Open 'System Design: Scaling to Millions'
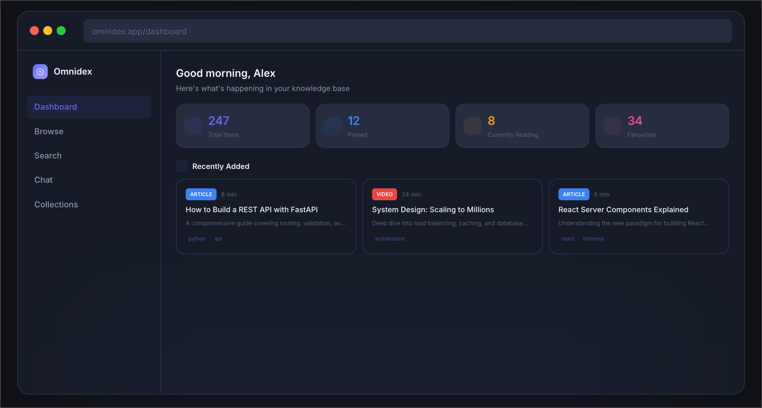Screen dimensions: 762x408 click(433, 210)
